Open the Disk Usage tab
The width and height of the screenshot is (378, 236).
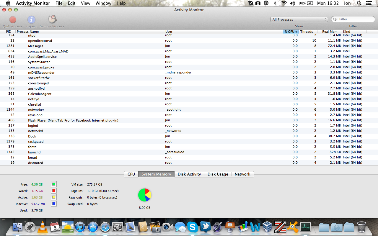(x=218, y=174)
